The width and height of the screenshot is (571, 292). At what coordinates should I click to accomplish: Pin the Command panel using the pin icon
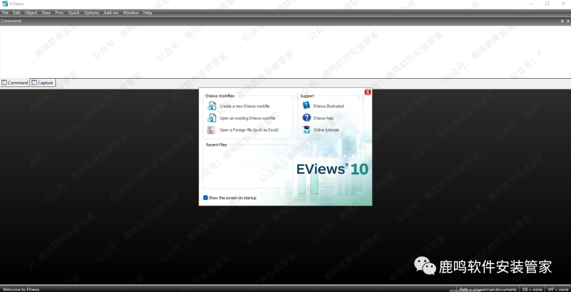pos(562,21)
